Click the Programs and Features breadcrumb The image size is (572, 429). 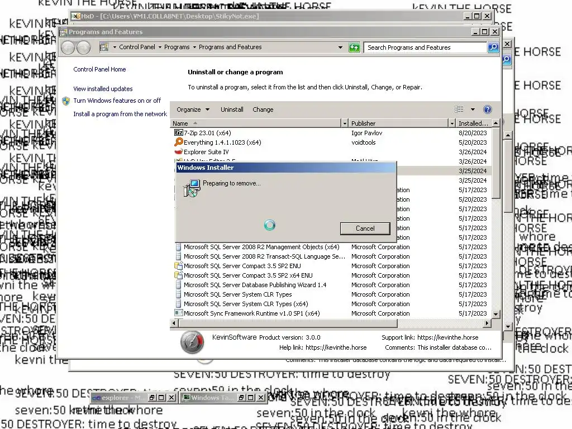tap(230, 47)
